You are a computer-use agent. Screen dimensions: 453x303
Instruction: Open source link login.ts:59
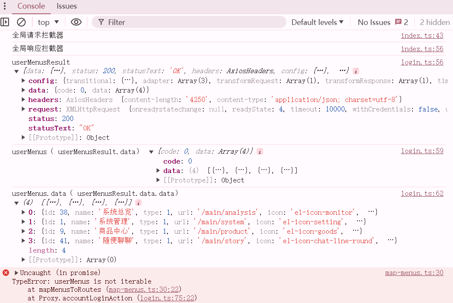tap(422, 151)
